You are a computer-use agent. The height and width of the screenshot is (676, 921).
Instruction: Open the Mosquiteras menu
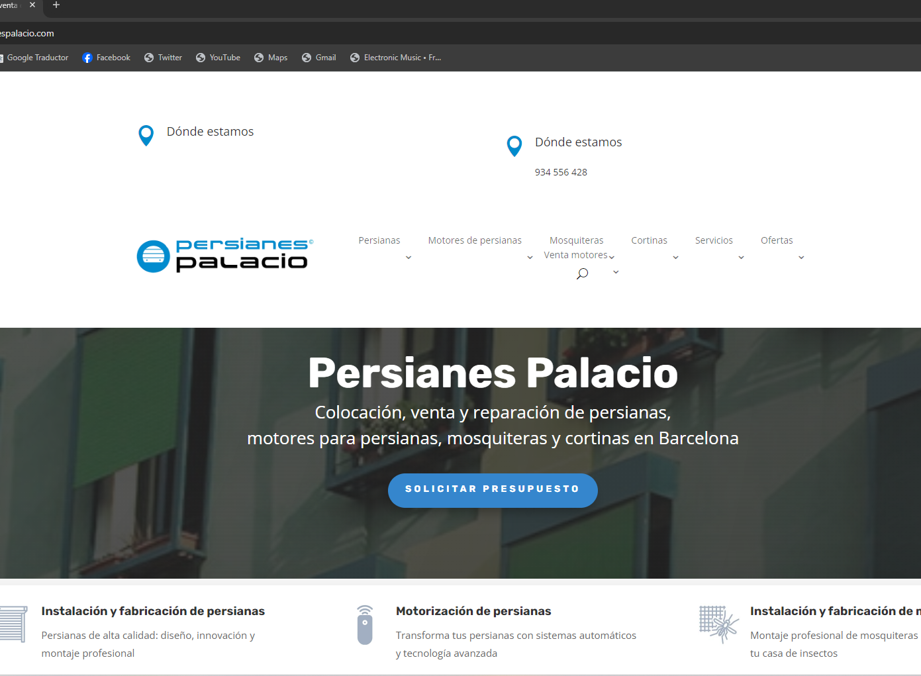coord(577,240)
